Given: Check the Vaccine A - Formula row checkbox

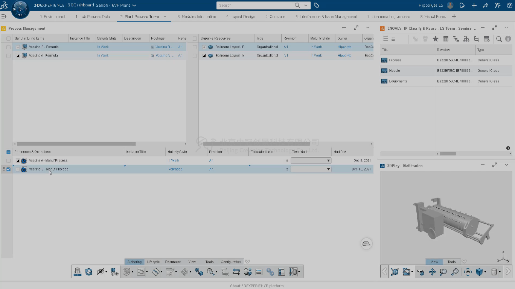Looking at the screenshot, I should click(x=8, y=56).
